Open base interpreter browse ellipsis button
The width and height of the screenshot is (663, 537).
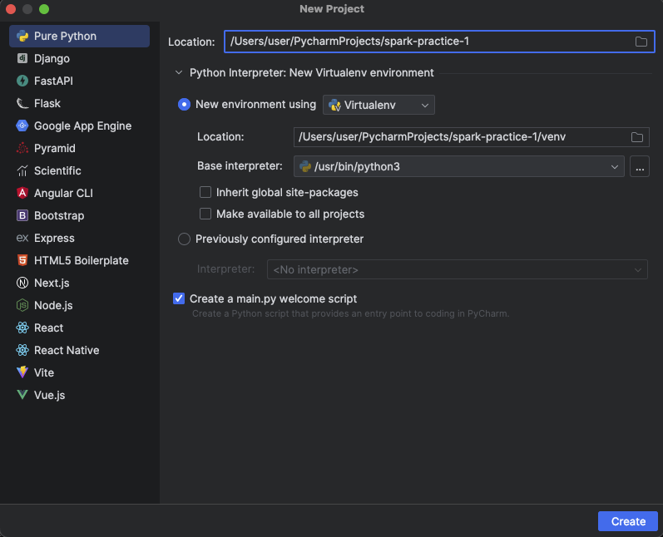coord(640,166)
